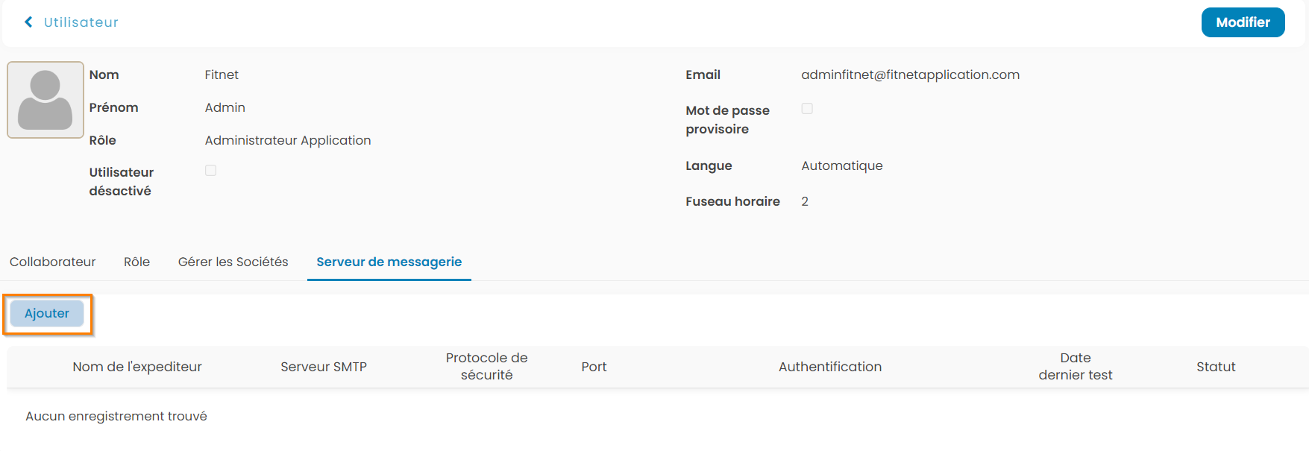Click the Serveur SMTP column header
This screenshot has width=1309, height=451.
(x=324, y=367)
